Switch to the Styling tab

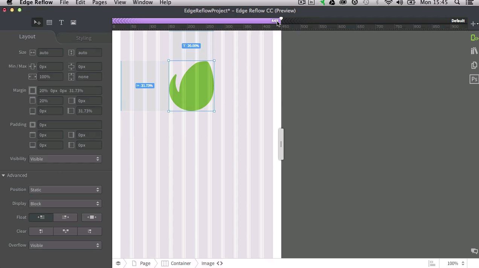84,38
